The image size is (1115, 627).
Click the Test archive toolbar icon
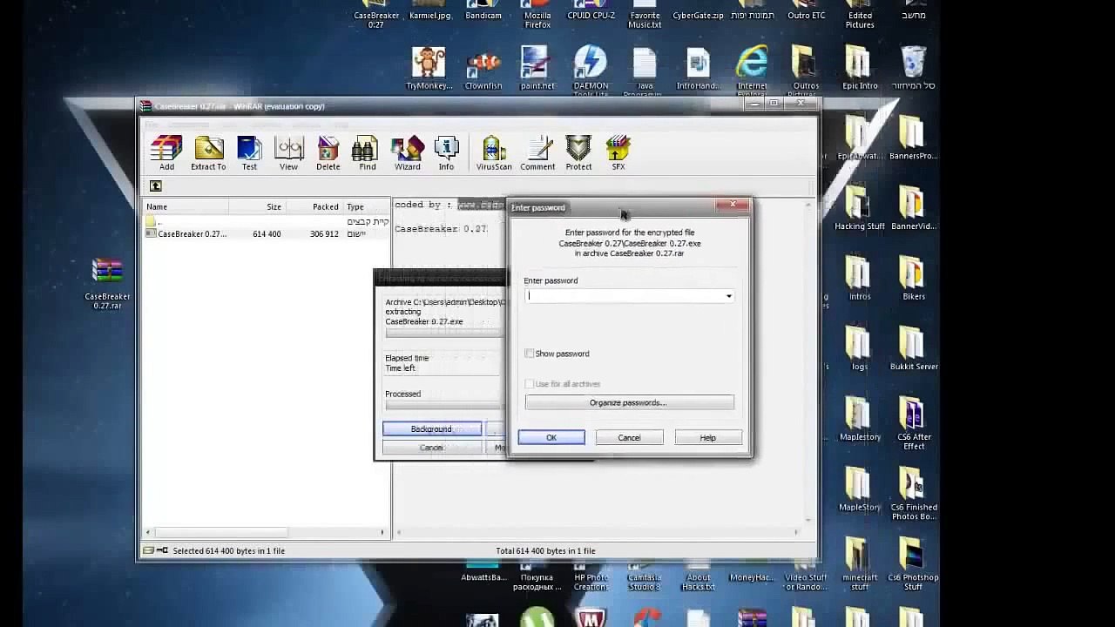pos(249,153)
